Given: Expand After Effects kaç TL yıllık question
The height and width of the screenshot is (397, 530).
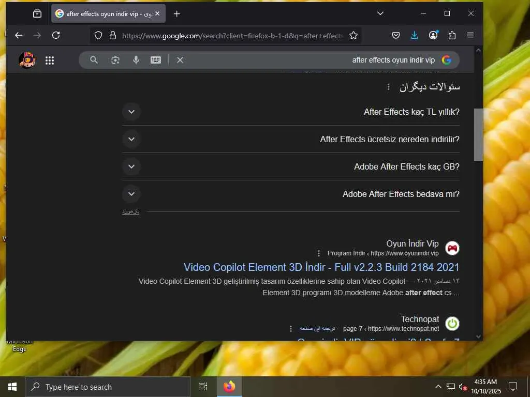Looking at the screenshot, I should 291,112.
